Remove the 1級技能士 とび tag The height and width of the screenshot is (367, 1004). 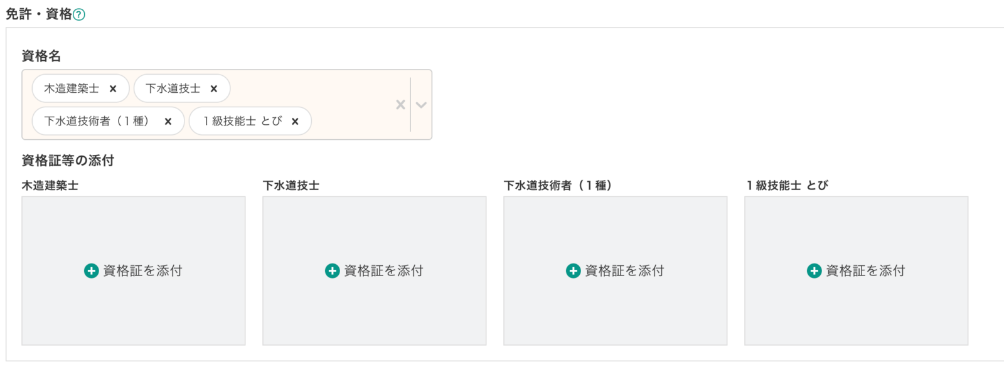[295, 121]
